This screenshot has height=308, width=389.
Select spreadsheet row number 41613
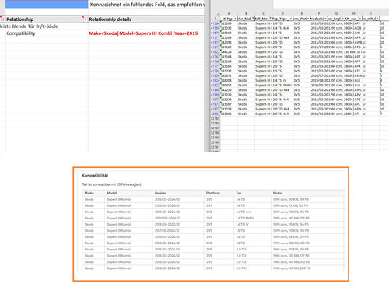pos(215,42)
